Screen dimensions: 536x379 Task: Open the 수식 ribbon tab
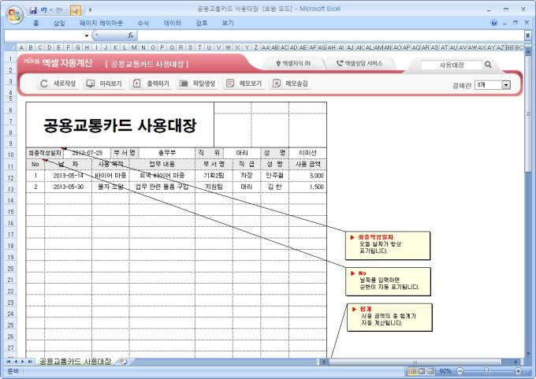143,23
